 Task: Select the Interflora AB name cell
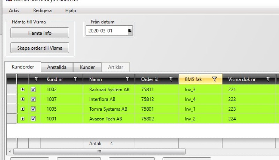pos(109,99)
